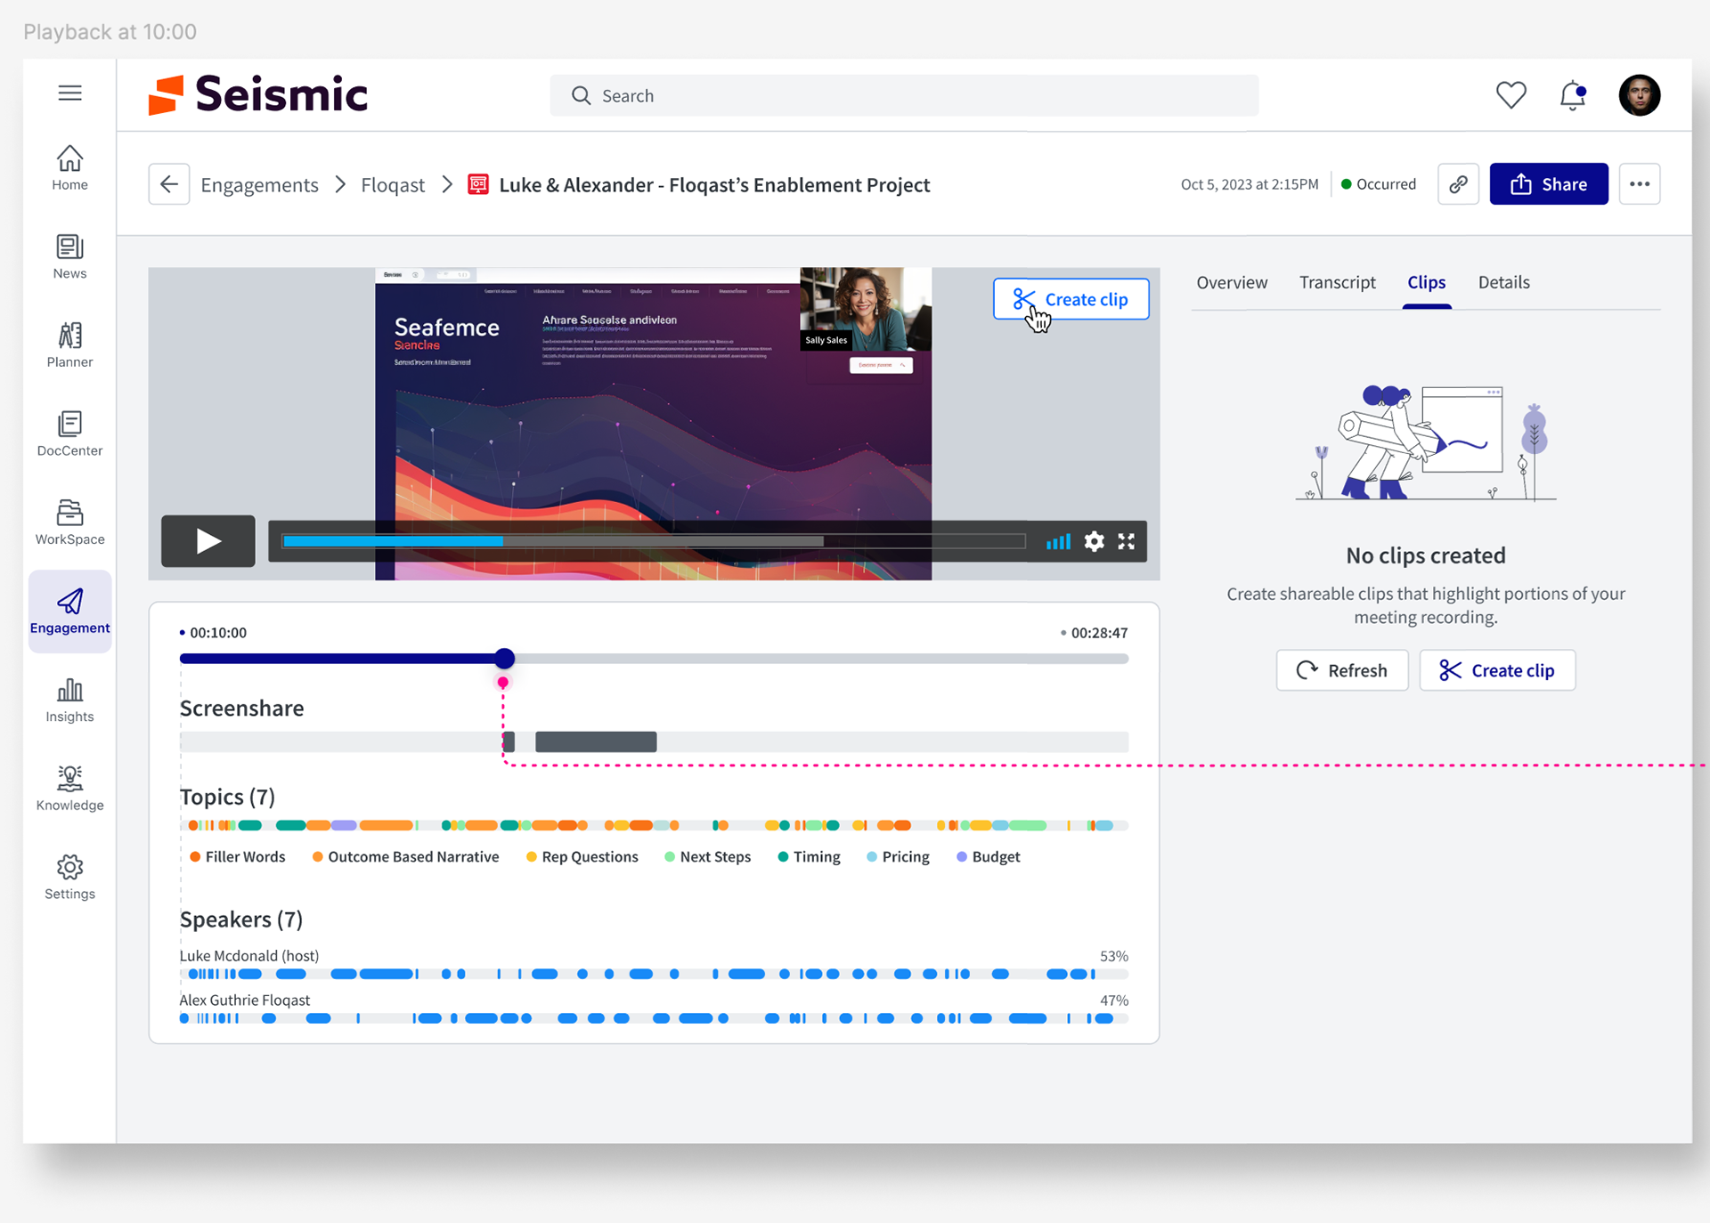Select Engagement in the sidebar
The height and width of the screenshot is (1223, 1710).
pyautogui.click(x=69, y=611)
